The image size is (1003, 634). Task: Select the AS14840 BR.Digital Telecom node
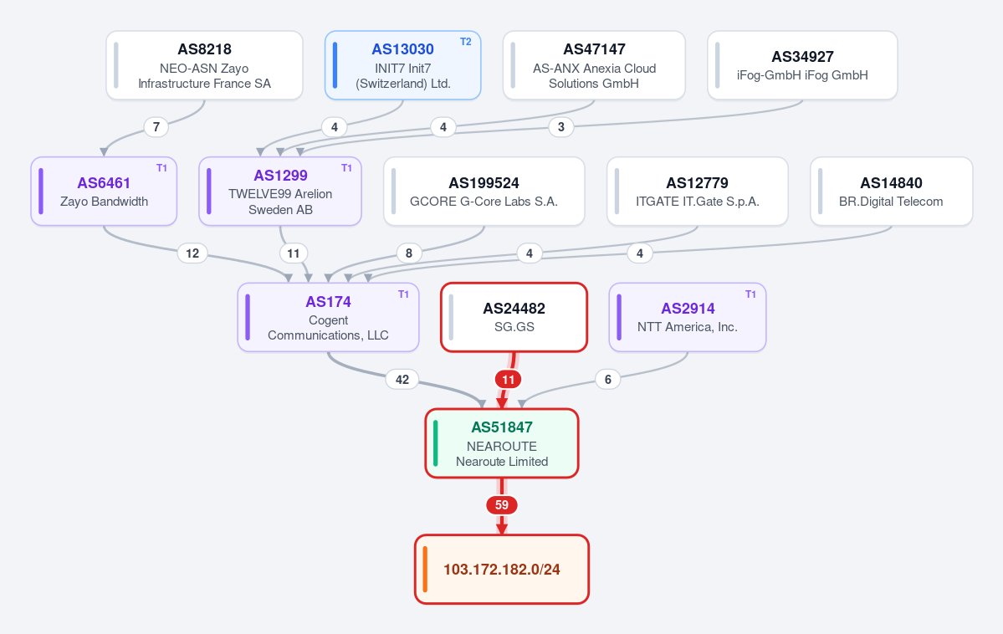[891, 192]
